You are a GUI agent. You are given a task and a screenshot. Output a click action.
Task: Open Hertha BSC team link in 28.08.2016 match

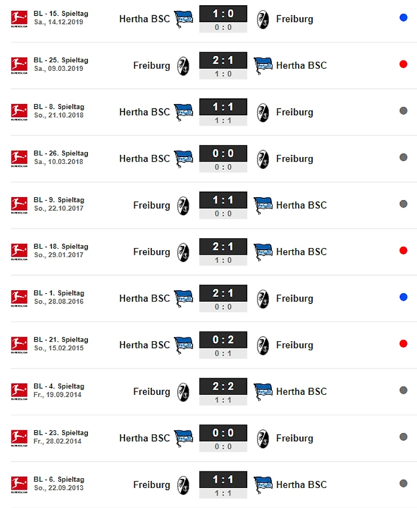click(x=145, y=298)
